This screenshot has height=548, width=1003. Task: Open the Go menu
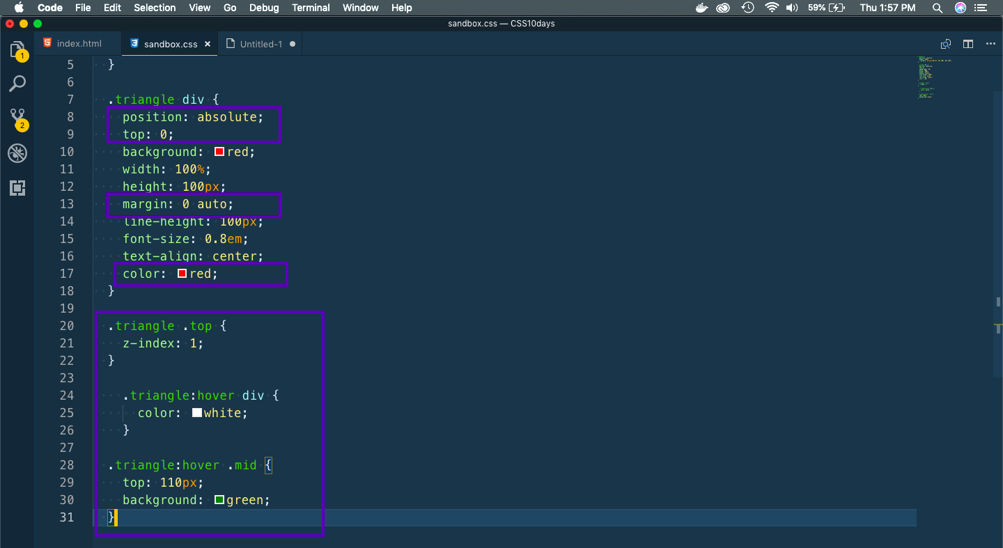pos(230,8)
